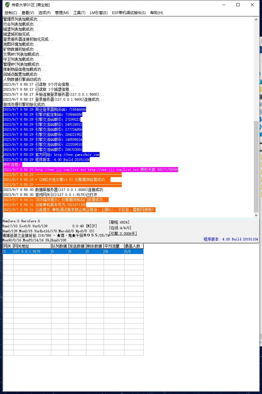Click the 引擎交流QQ群⑦ log line
Viewport: 262px width, 394px height.
click(43, 150)
